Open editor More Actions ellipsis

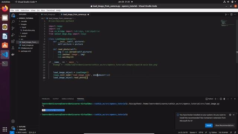235,15
